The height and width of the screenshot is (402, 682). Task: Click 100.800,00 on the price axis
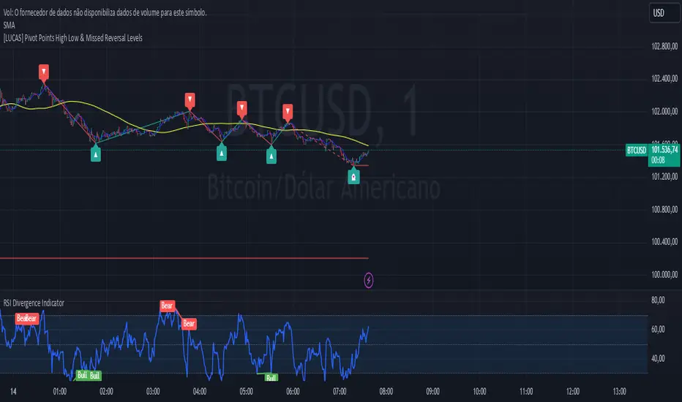664,210
